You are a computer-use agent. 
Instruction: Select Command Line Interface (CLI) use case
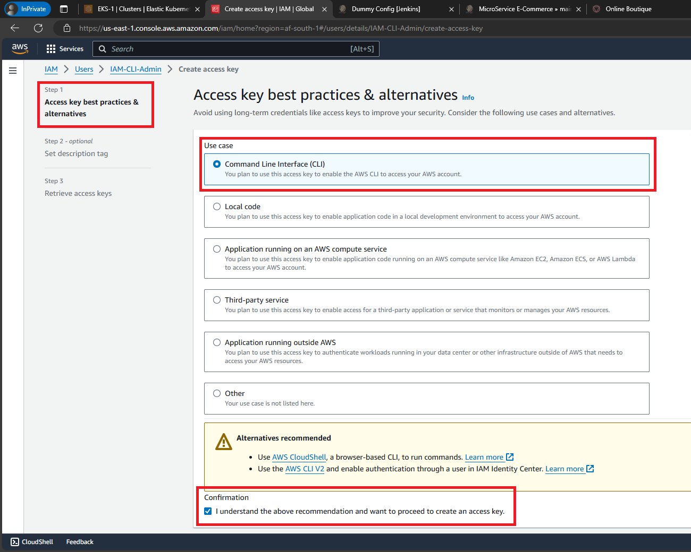(x=217, y=164)
